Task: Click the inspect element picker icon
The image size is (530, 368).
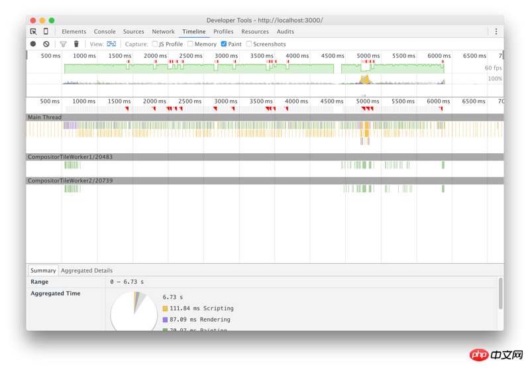Action: click(33, 31)
